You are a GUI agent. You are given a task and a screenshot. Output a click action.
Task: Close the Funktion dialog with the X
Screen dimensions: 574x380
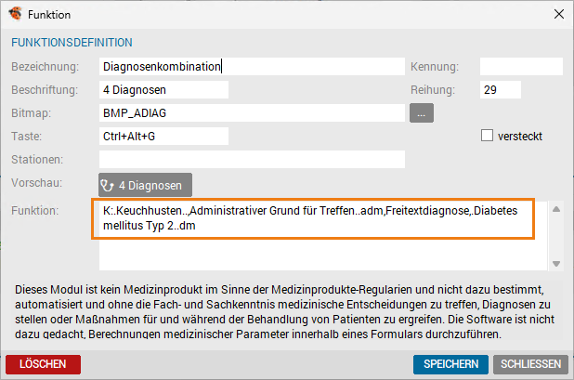[x=557, y=15]
